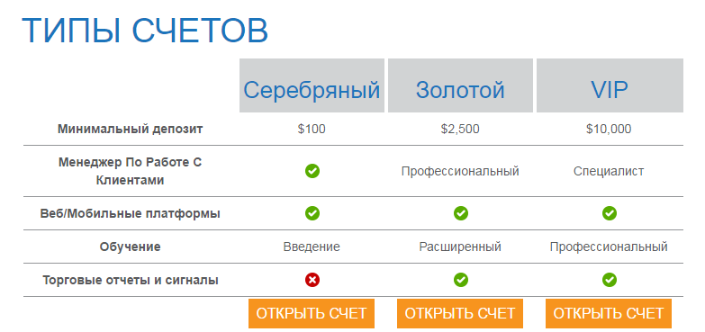Click the Минимальный депозит row label
The width and height of the screenshot is (705, 332).
[131, 130]
